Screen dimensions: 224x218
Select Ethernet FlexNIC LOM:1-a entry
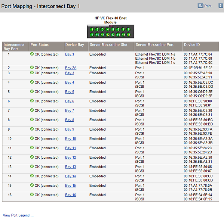click(x=155, y=54)
